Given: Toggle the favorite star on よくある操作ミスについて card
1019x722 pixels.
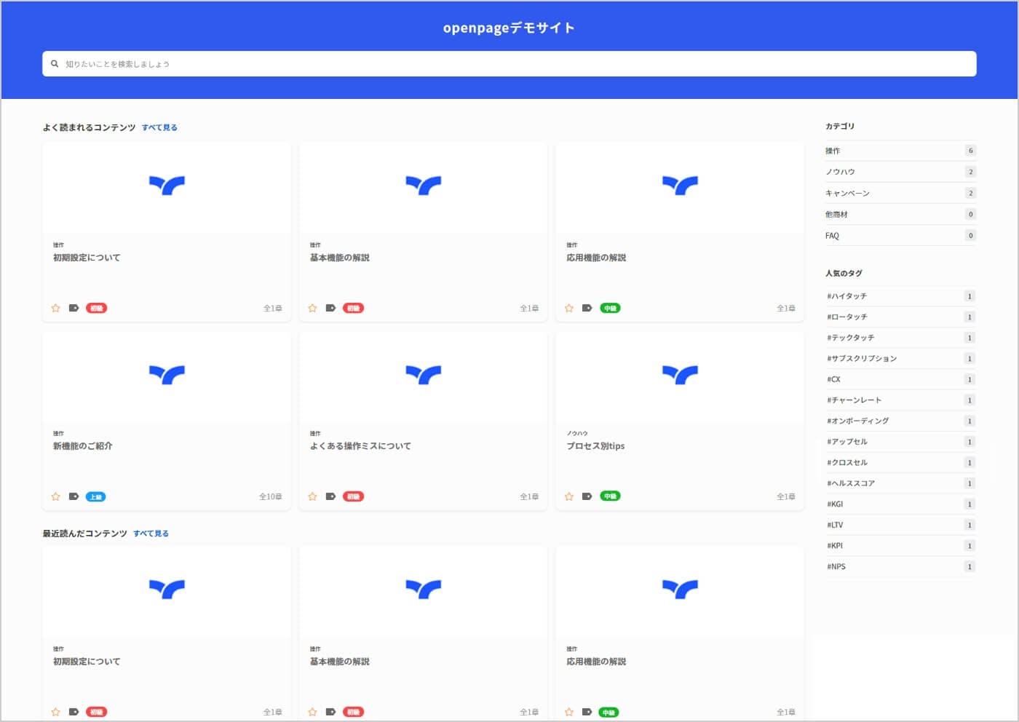Looking at the screenshot, I should click(312, 496).
